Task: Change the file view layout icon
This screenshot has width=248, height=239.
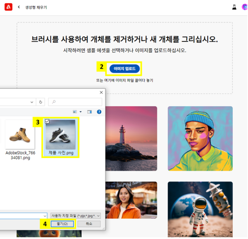Action: (75, 112)
